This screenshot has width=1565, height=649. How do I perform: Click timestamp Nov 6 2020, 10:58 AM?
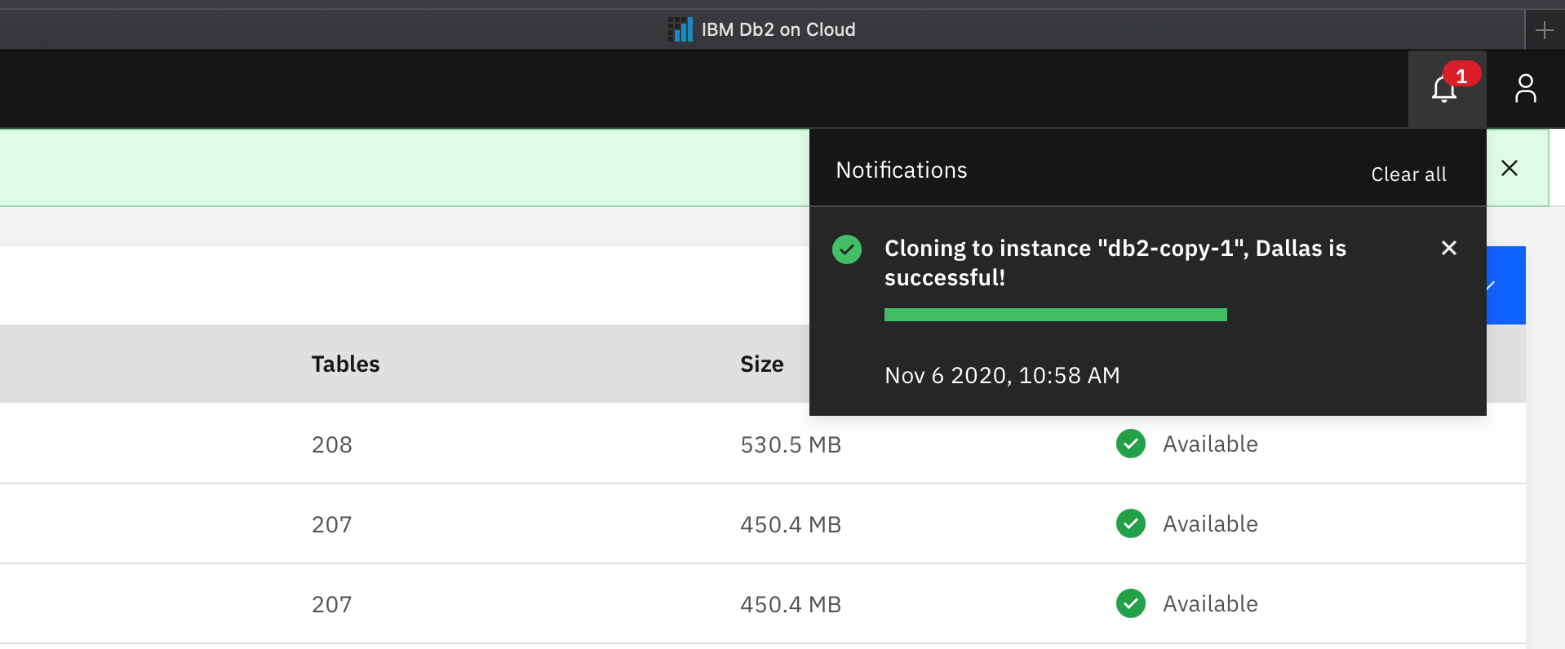[x=1002, y=375]
